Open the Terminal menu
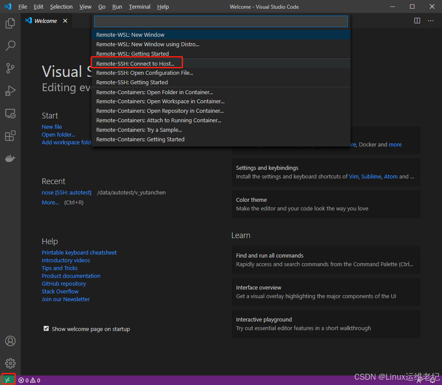The width and height of the screenshot is (442, 385). coord(139,6)
